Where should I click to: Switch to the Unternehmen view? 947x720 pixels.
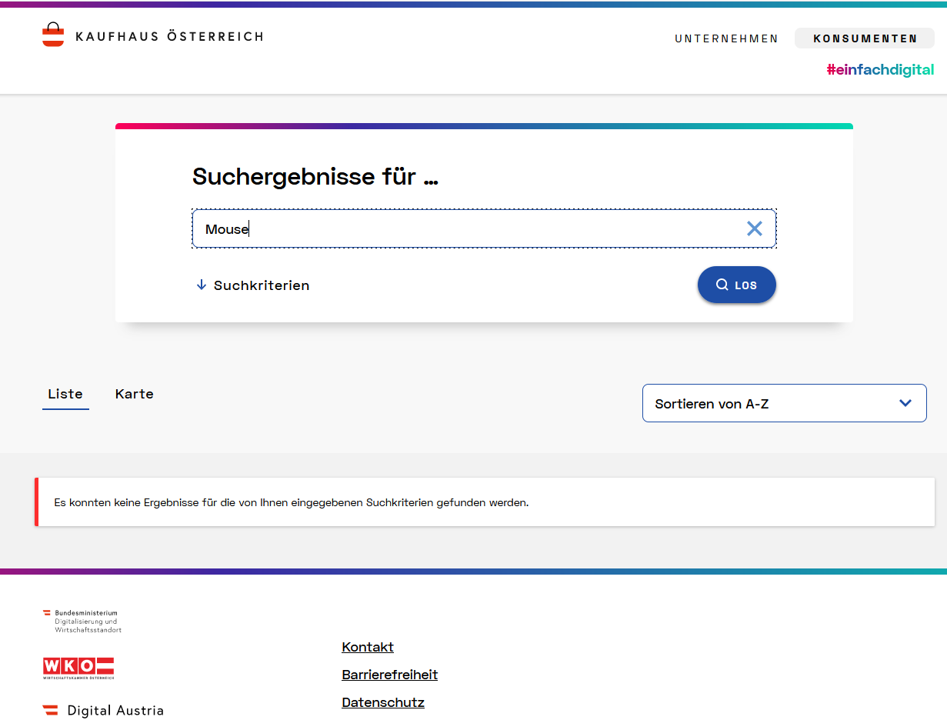point(726,38)
